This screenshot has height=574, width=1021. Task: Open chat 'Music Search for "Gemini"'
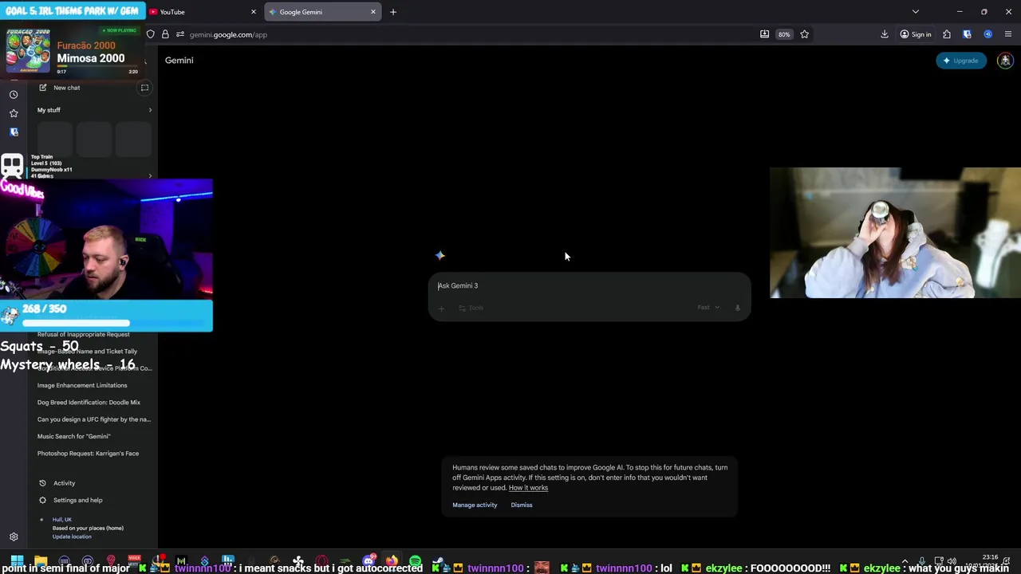[x=74, y=436]
